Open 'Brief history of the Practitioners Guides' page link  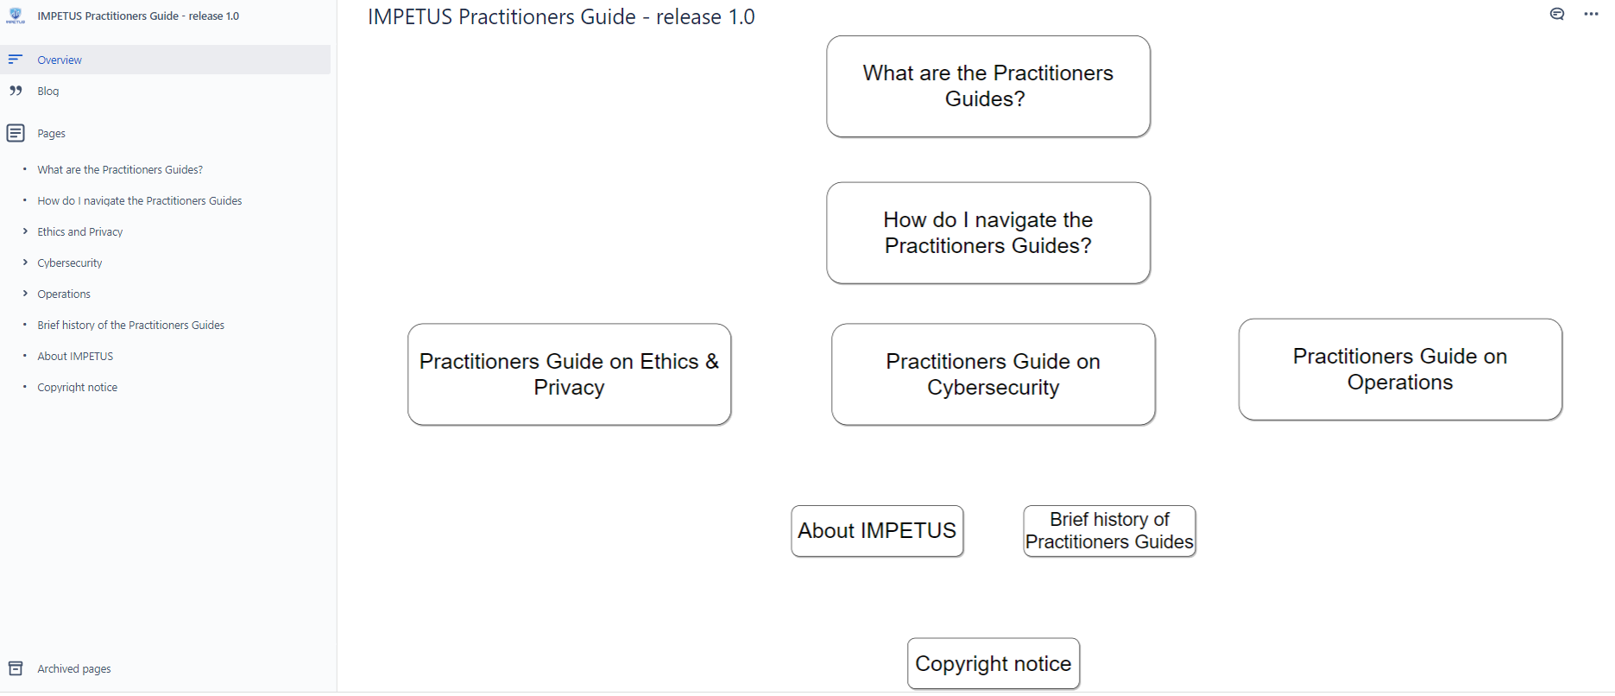point(130,325)
